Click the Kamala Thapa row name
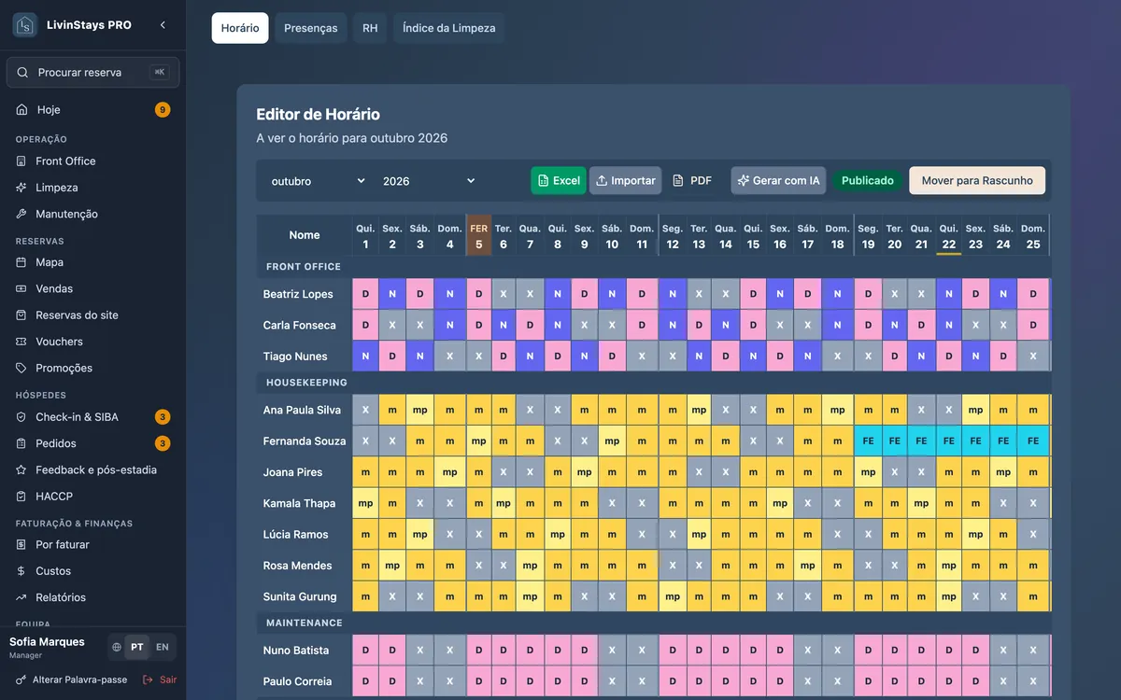Viewport: 1121px width, 700px height. pos(299,504)
